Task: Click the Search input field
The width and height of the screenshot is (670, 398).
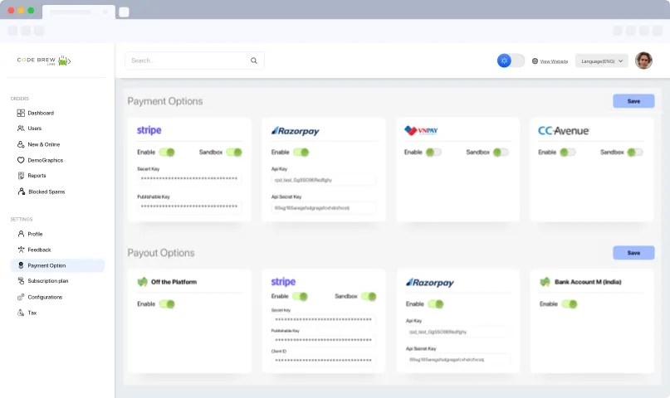Action: pos(194,61)
